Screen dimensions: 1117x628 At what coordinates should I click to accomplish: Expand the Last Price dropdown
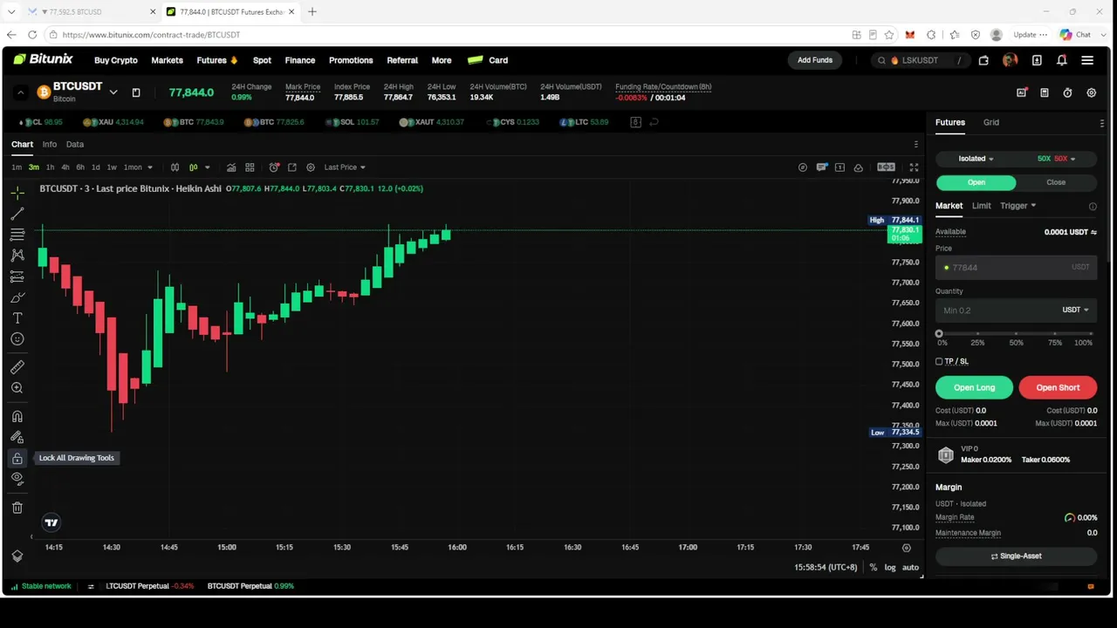(345, 167)
